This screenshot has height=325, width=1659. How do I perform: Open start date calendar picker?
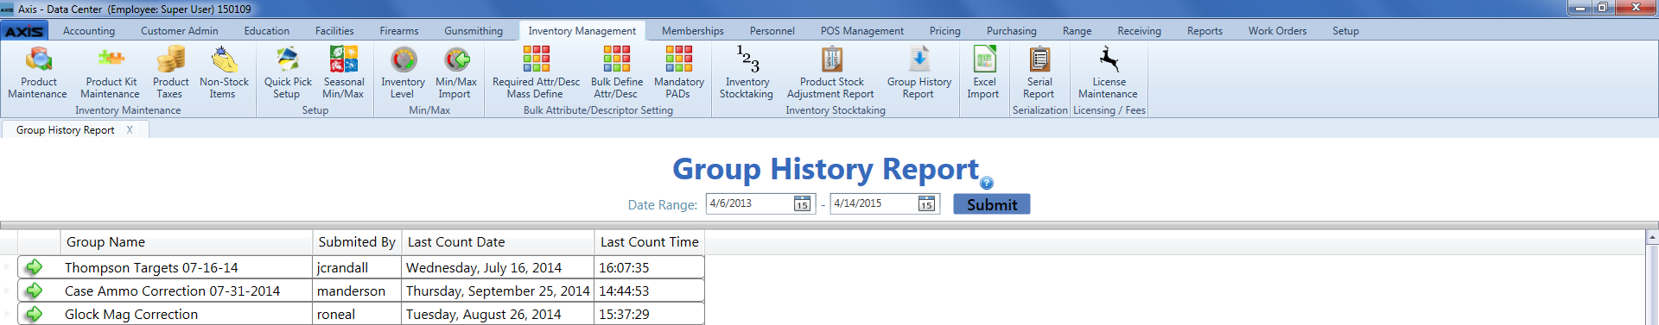pyautogui.click(x=802, y=204)
